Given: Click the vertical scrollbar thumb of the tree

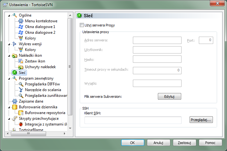Looking at the screenshot, I should point(70,67).
